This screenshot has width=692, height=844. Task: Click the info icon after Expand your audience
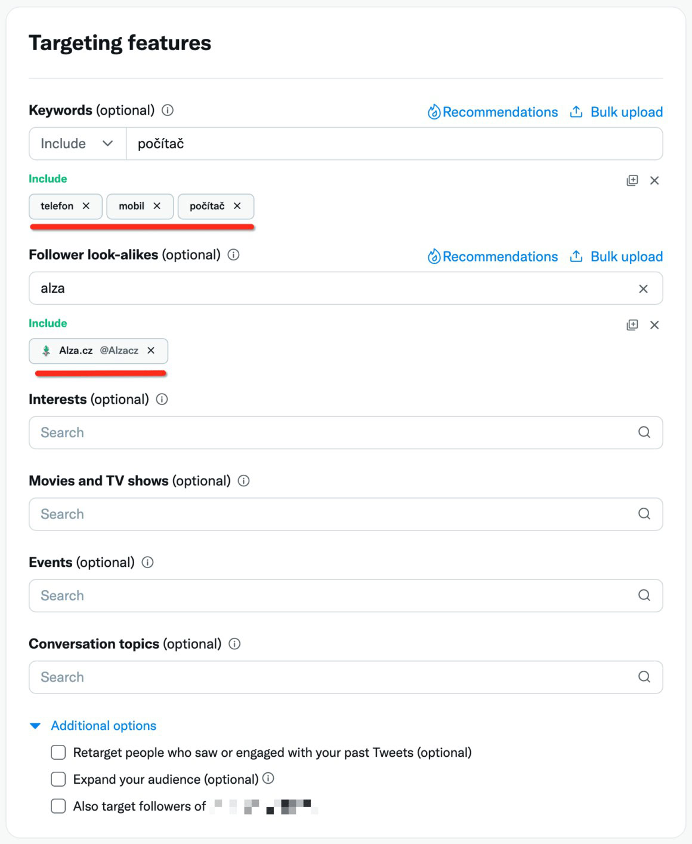click(268, 779)
